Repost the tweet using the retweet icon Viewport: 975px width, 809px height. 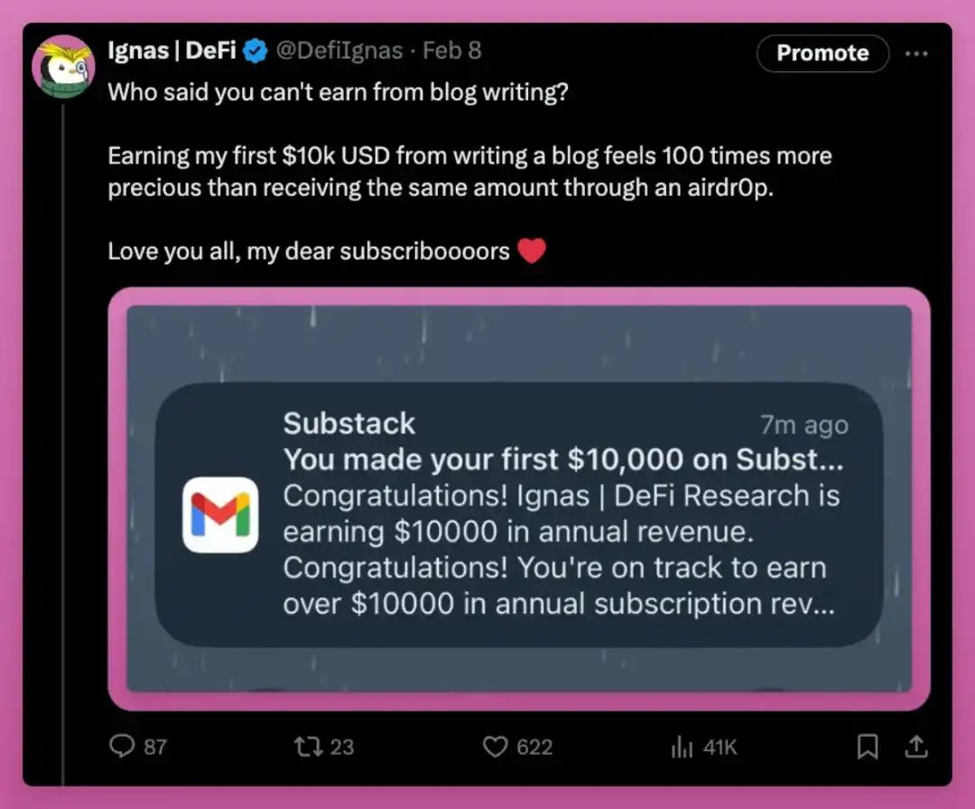(307, 746)
